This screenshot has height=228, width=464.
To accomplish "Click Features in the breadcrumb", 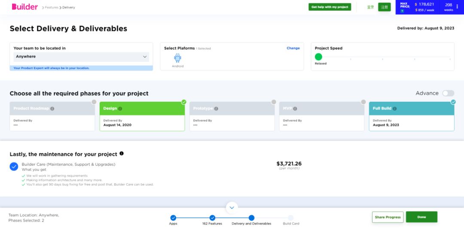I will 52,7.
